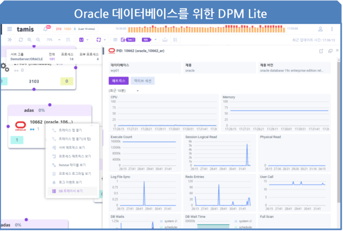Viewport: 343px width, 231px height.
Task: Click the yellow 0 badge on node 3103
Action: pos(67,81)
